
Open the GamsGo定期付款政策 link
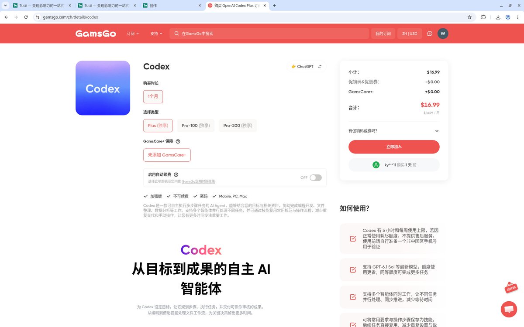coord(198,181)
